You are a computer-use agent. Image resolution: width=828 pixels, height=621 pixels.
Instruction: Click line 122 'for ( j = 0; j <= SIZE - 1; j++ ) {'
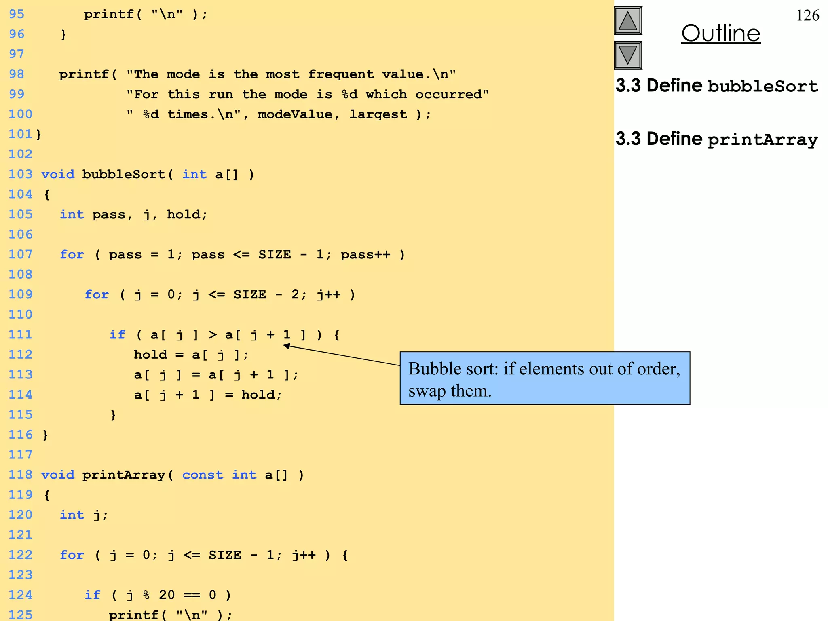(204, 555)
